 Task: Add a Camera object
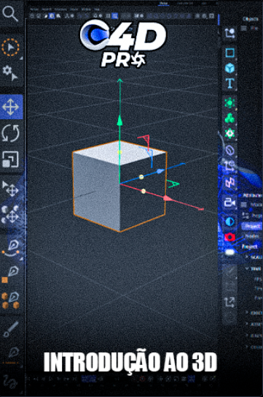tap(229, 203)
